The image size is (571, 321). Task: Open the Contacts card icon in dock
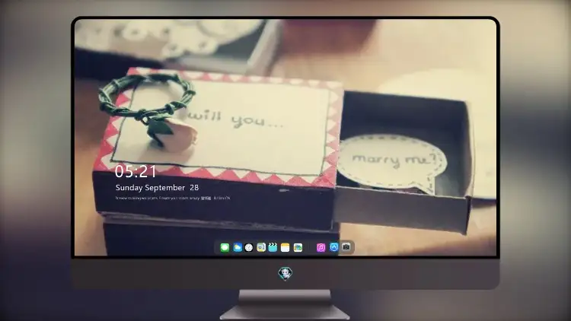[261, 247]
